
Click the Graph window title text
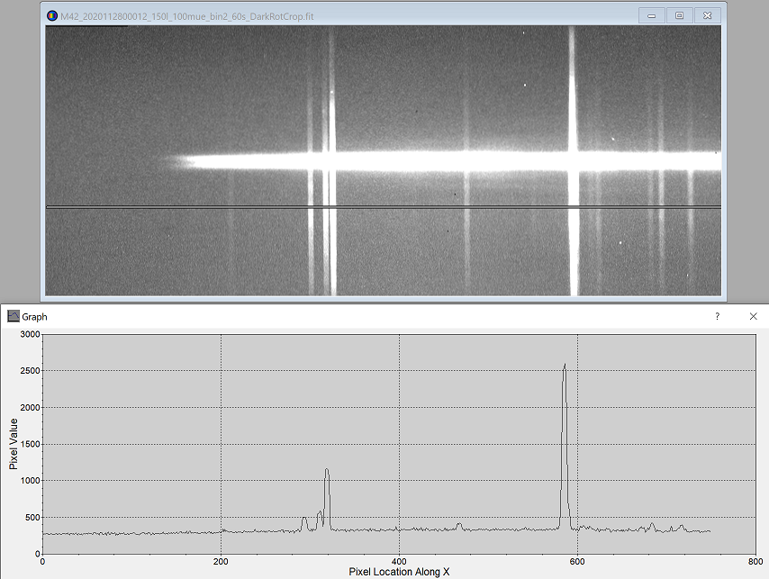(34, 317)
